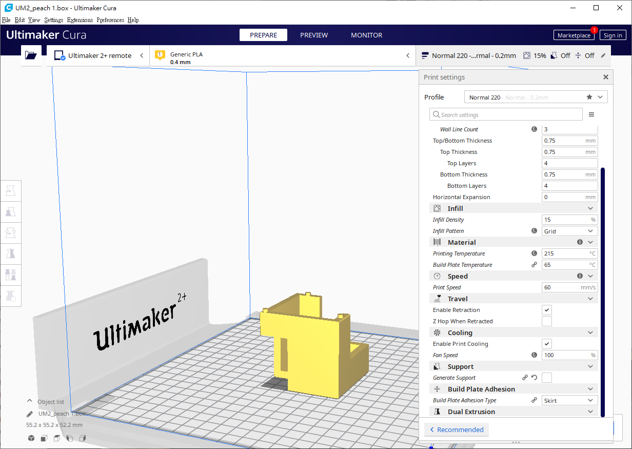The width and height of the screenshot is (632, 449).
Task: Click the pencil icon to rename job
Action: (x=30, y=414)
